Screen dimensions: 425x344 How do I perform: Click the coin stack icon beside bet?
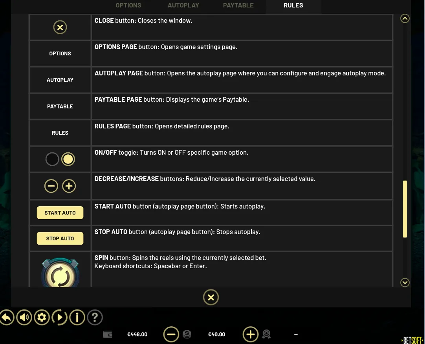187,334
